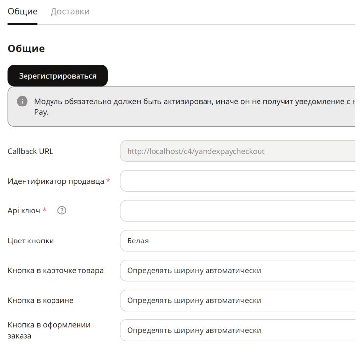Click the Callback URL label
363x346 pixels.
(x=30, y=151)
